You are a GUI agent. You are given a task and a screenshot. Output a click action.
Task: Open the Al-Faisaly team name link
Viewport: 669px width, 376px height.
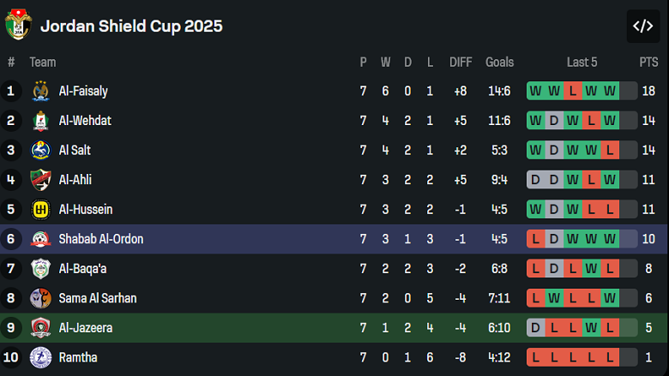(x=83, y=91)
